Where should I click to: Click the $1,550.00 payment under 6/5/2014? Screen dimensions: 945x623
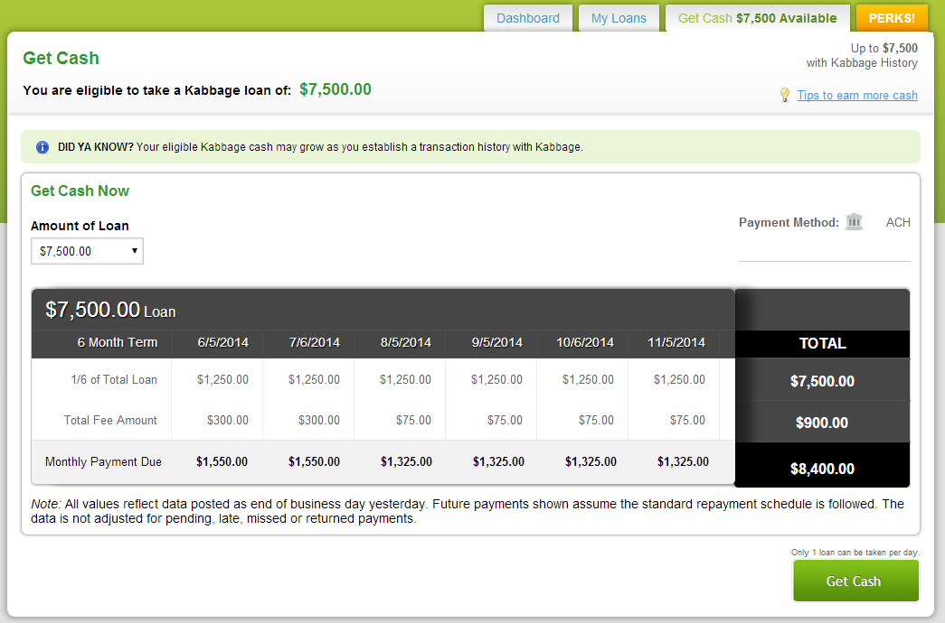tap(222, 461)
